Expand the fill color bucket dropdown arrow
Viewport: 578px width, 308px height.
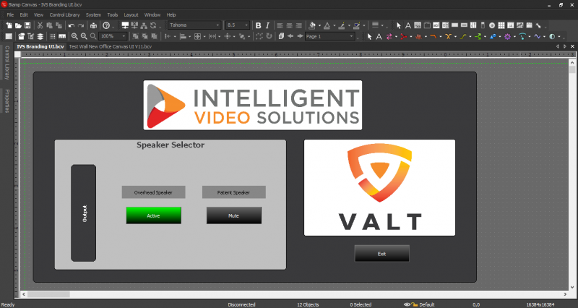click(319, 25)
